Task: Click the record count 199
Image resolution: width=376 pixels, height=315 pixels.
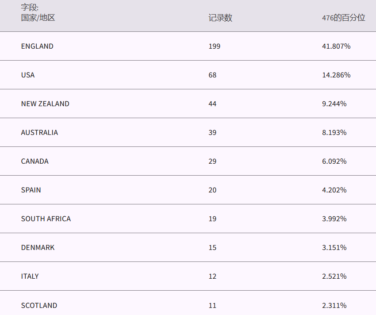Action: tap(215, 46)
